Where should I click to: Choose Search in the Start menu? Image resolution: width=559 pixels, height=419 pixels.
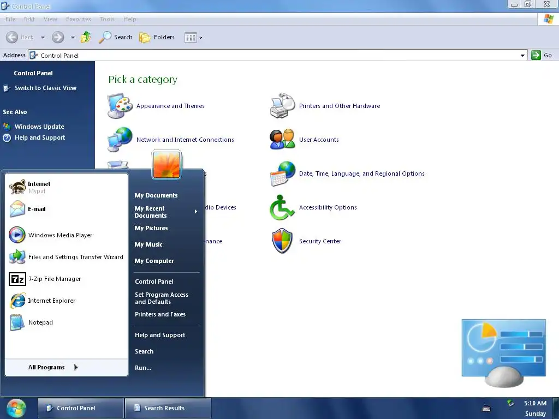tap(144, 351)
